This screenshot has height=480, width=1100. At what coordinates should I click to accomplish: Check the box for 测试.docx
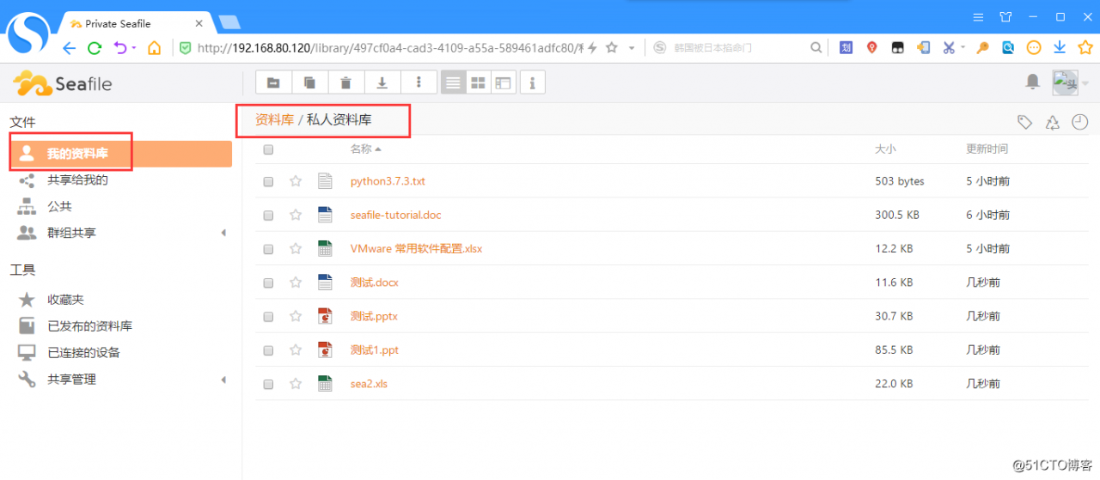point(268,283)
